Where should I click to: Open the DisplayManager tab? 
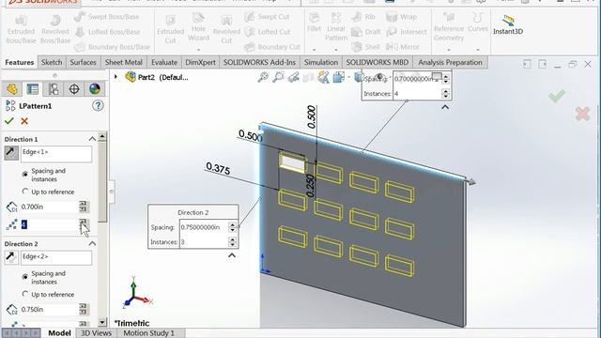[95, 89]
